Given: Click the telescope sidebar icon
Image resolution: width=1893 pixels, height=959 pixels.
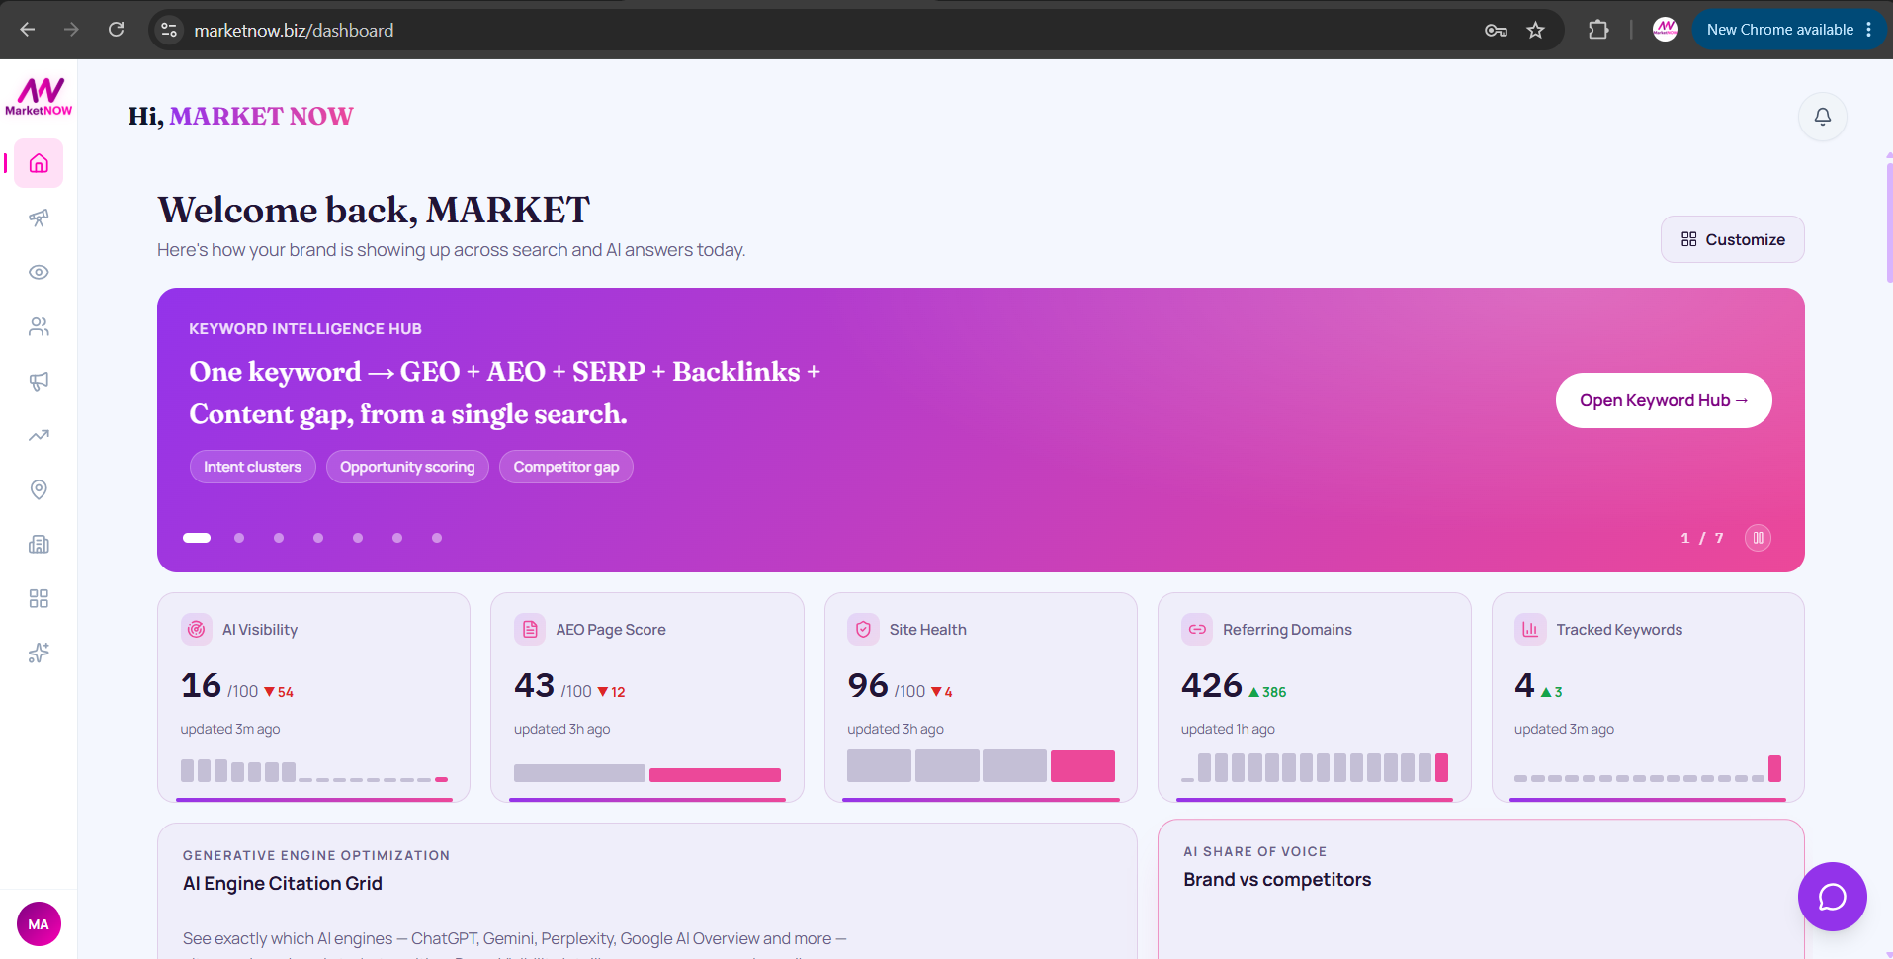Looking at the screenshot, I should click(x=39, y=218).
